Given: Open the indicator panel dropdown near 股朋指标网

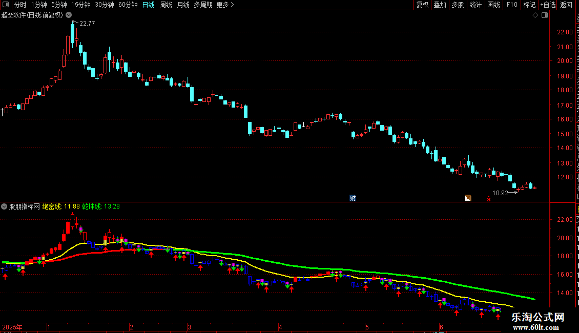Looking at the screenshot, I should coord(4,206).
